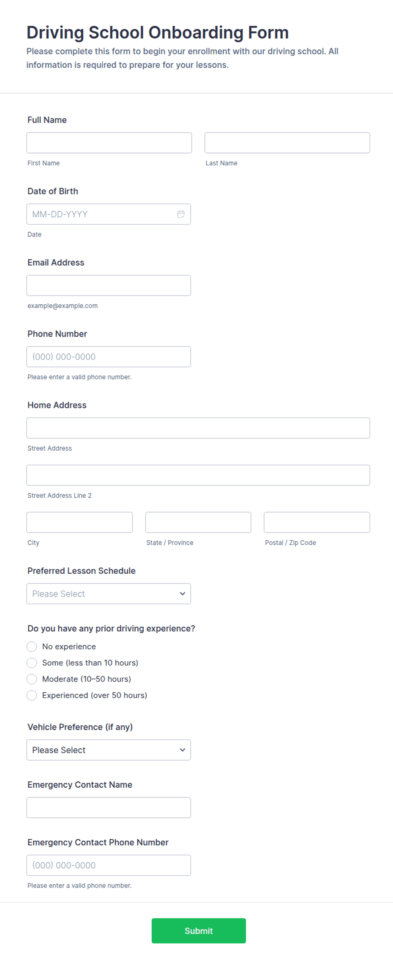393x964 pixels.
Task: Select the No experience radio option
Action: click(x=32, y=646)
